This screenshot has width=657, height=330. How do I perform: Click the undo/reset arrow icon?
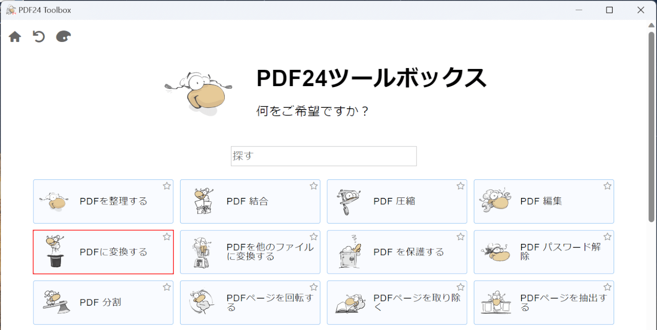[39, 37]
